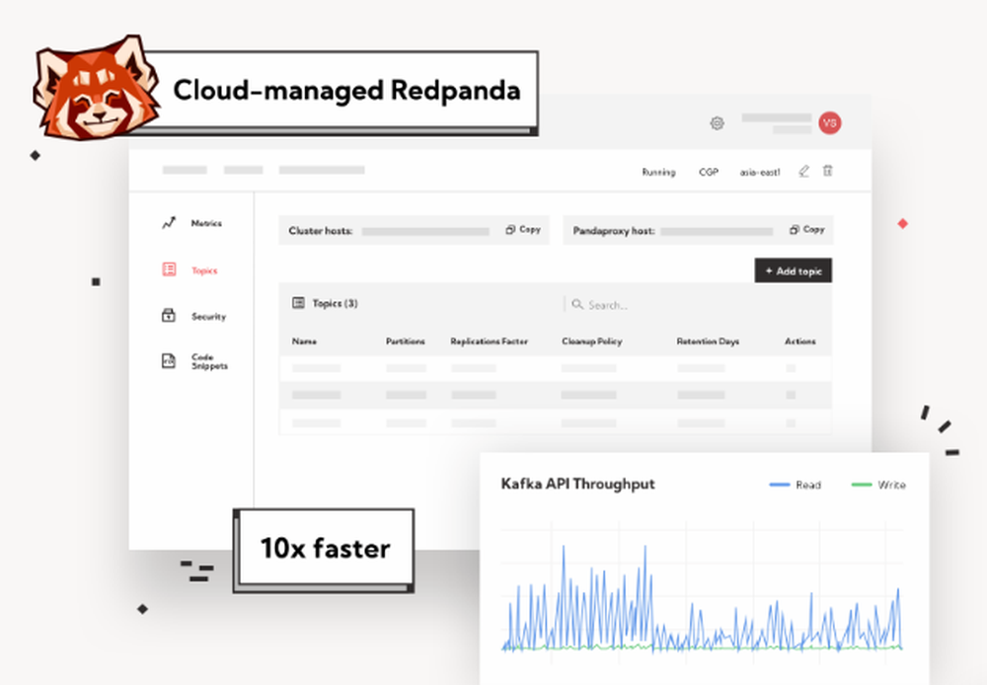Click the Replications Factor column header
Image resolution: width=987 pixels, height=685 pixels.
pyautogui.click(x=490, y=342)
